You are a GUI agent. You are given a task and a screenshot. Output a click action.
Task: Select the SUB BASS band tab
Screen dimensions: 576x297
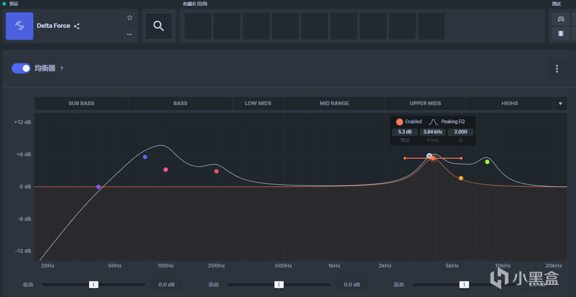[81, 103]
